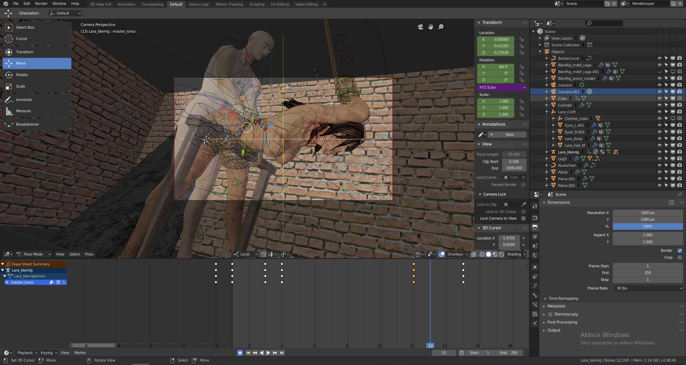
Task: Open the Keying popover
Action: (49, 353)
